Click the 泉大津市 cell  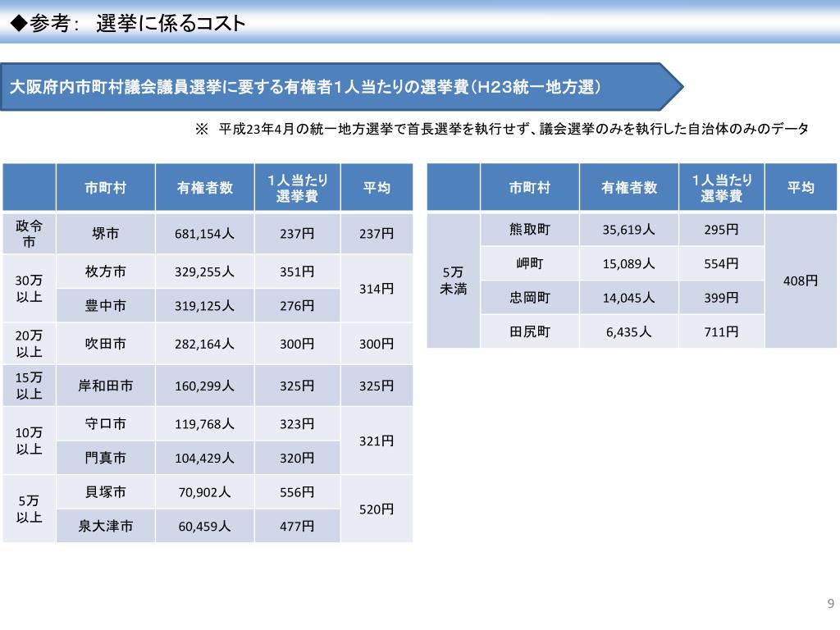point(106,526)
